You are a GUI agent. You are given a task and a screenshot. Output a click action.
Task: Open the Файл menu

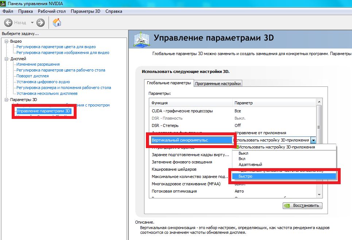click(8, 11)
